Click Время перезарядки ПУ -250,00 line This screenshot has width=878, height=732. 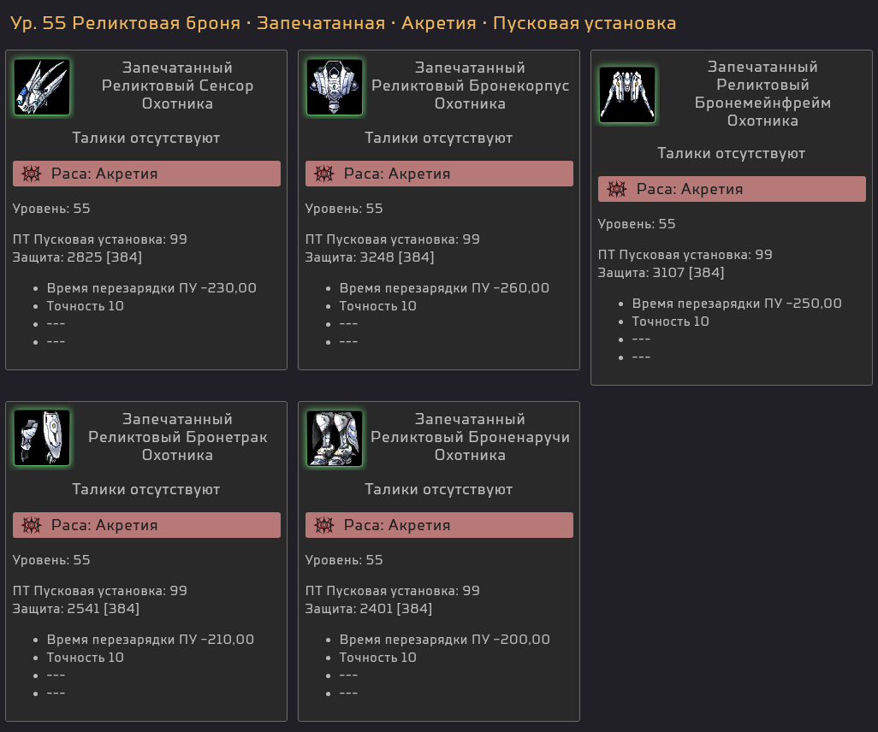737,304
